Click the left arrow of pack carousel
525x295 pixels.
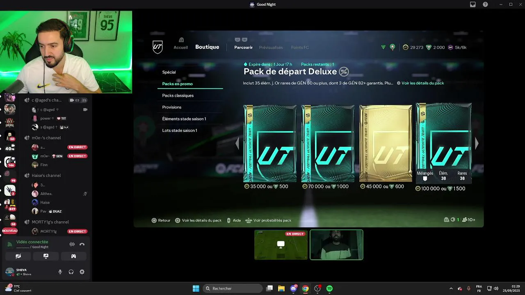click(x=237, y=143)
